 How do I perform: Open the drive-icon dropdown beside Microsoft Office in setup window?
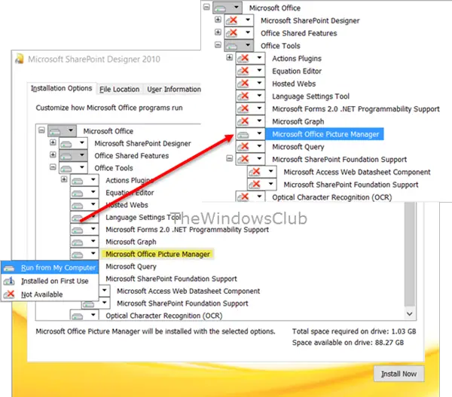[70, 130]
